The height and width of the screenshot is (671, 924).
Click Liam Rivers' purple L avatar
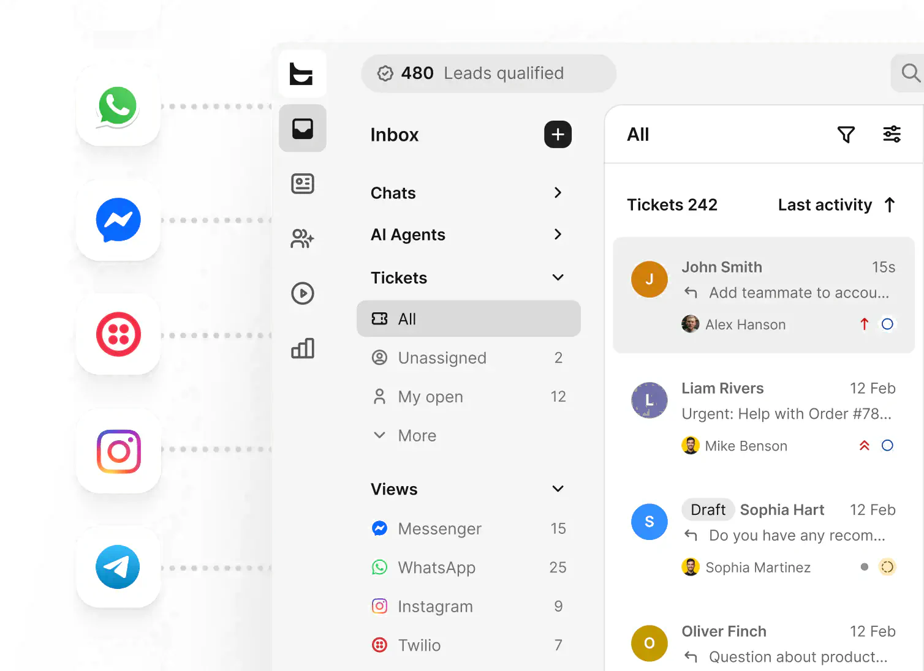point(649,400)
